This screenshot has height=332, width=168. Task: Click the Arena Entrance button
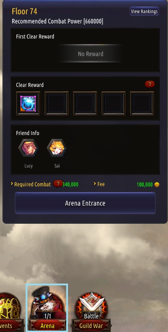85,203
